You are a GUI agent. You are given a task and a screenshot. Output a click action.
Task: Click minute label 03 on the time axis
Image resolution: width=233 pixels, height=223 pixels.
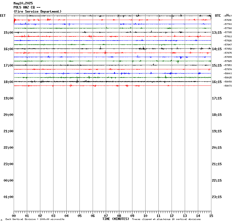coord(53,216)
